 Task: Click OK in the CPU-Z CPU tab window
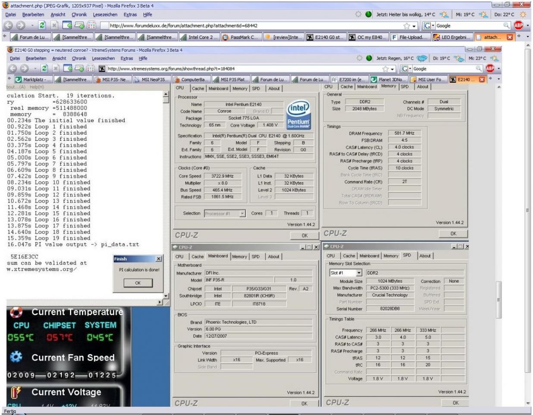tap(305, 236)
